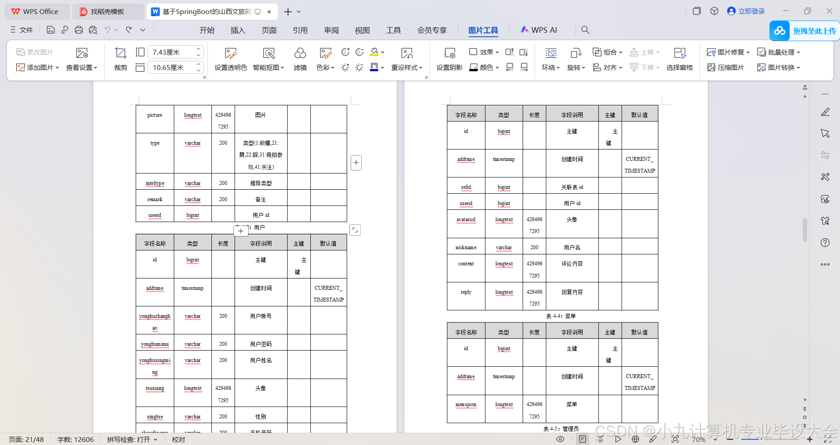This screenshot has width=840, height=445.
Task: Open the Start (开始) ribbon tab
Action: pyautogui.click(x=207, y=30)
